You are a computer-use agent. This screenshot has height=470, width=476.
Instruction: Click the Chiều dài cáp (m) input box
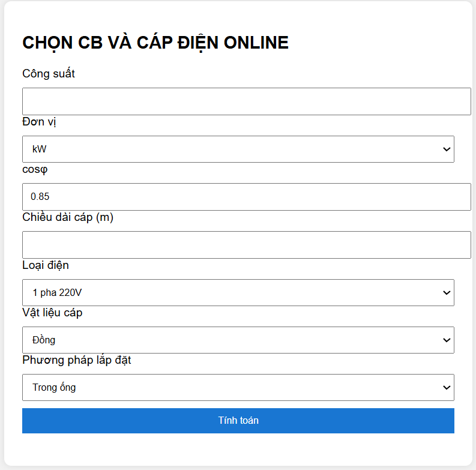pos(246,245)
